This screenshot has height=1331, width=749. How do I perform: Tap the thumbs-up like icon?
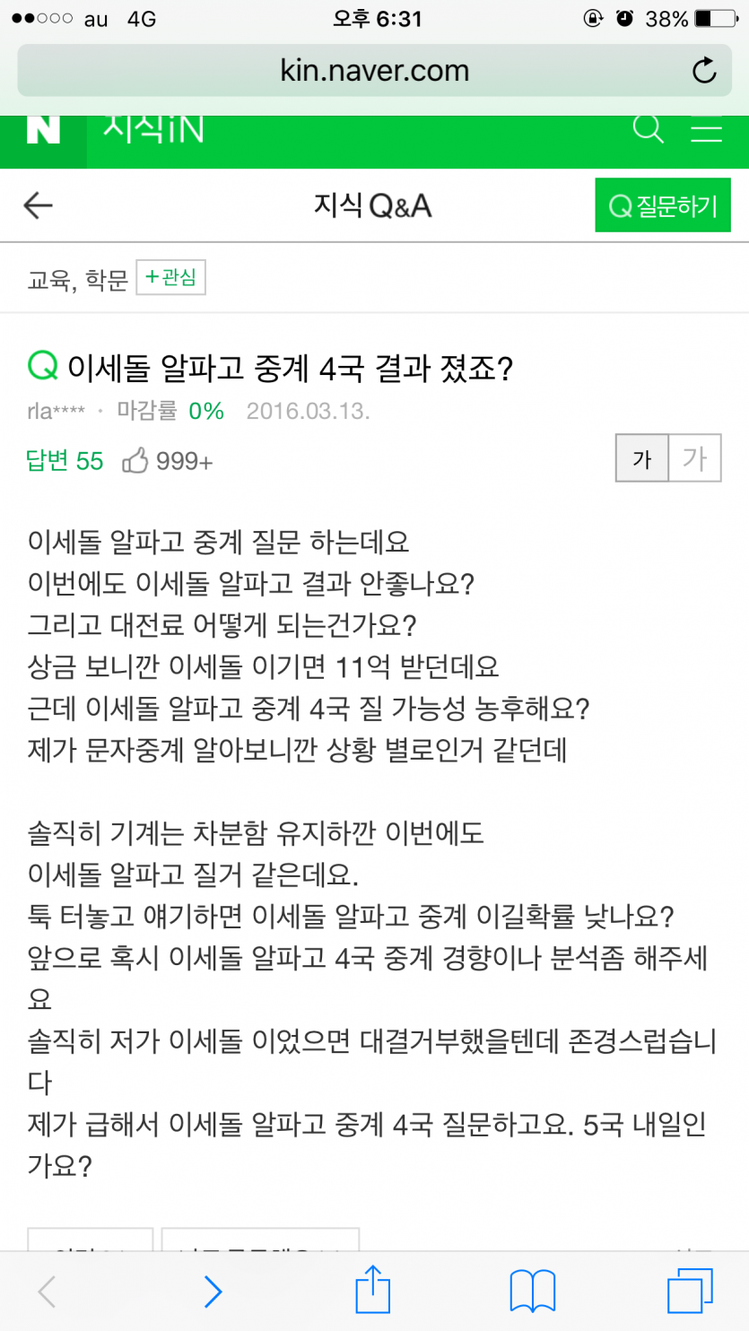pyautogui.click(x=135, y=462)
